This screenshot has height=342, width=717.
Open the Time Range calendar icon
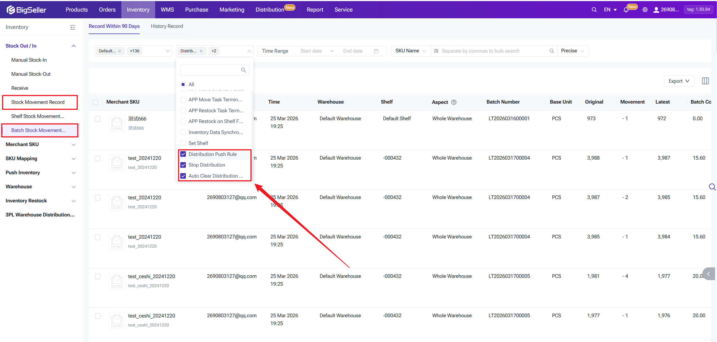376,51
